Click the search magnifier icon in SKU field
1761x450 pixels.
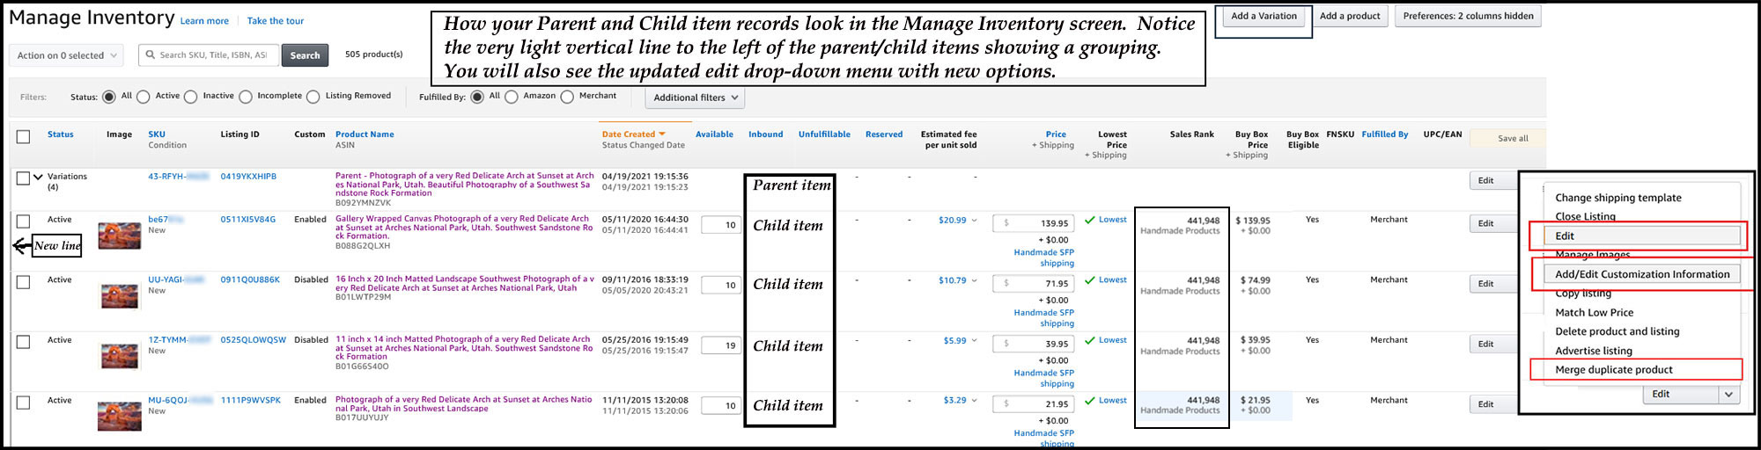pos(150,55)
